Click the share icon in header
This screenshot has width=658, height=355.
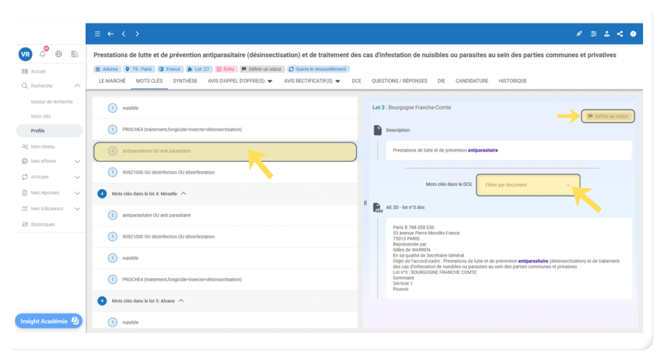pos(620,34)
